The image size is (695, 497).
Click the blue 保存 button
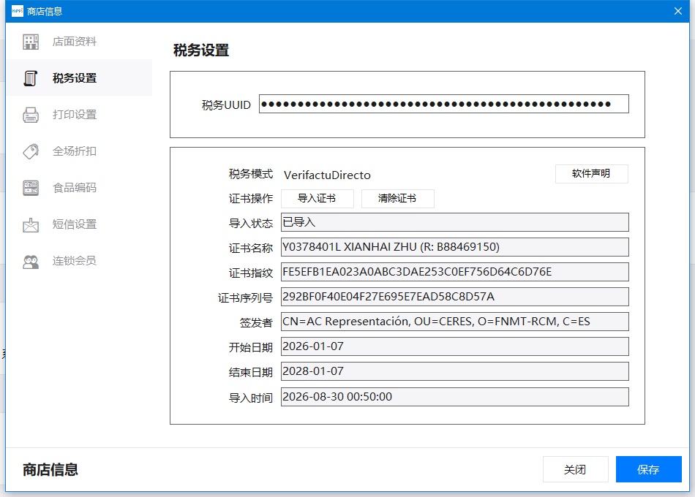[x=648, y=469]
